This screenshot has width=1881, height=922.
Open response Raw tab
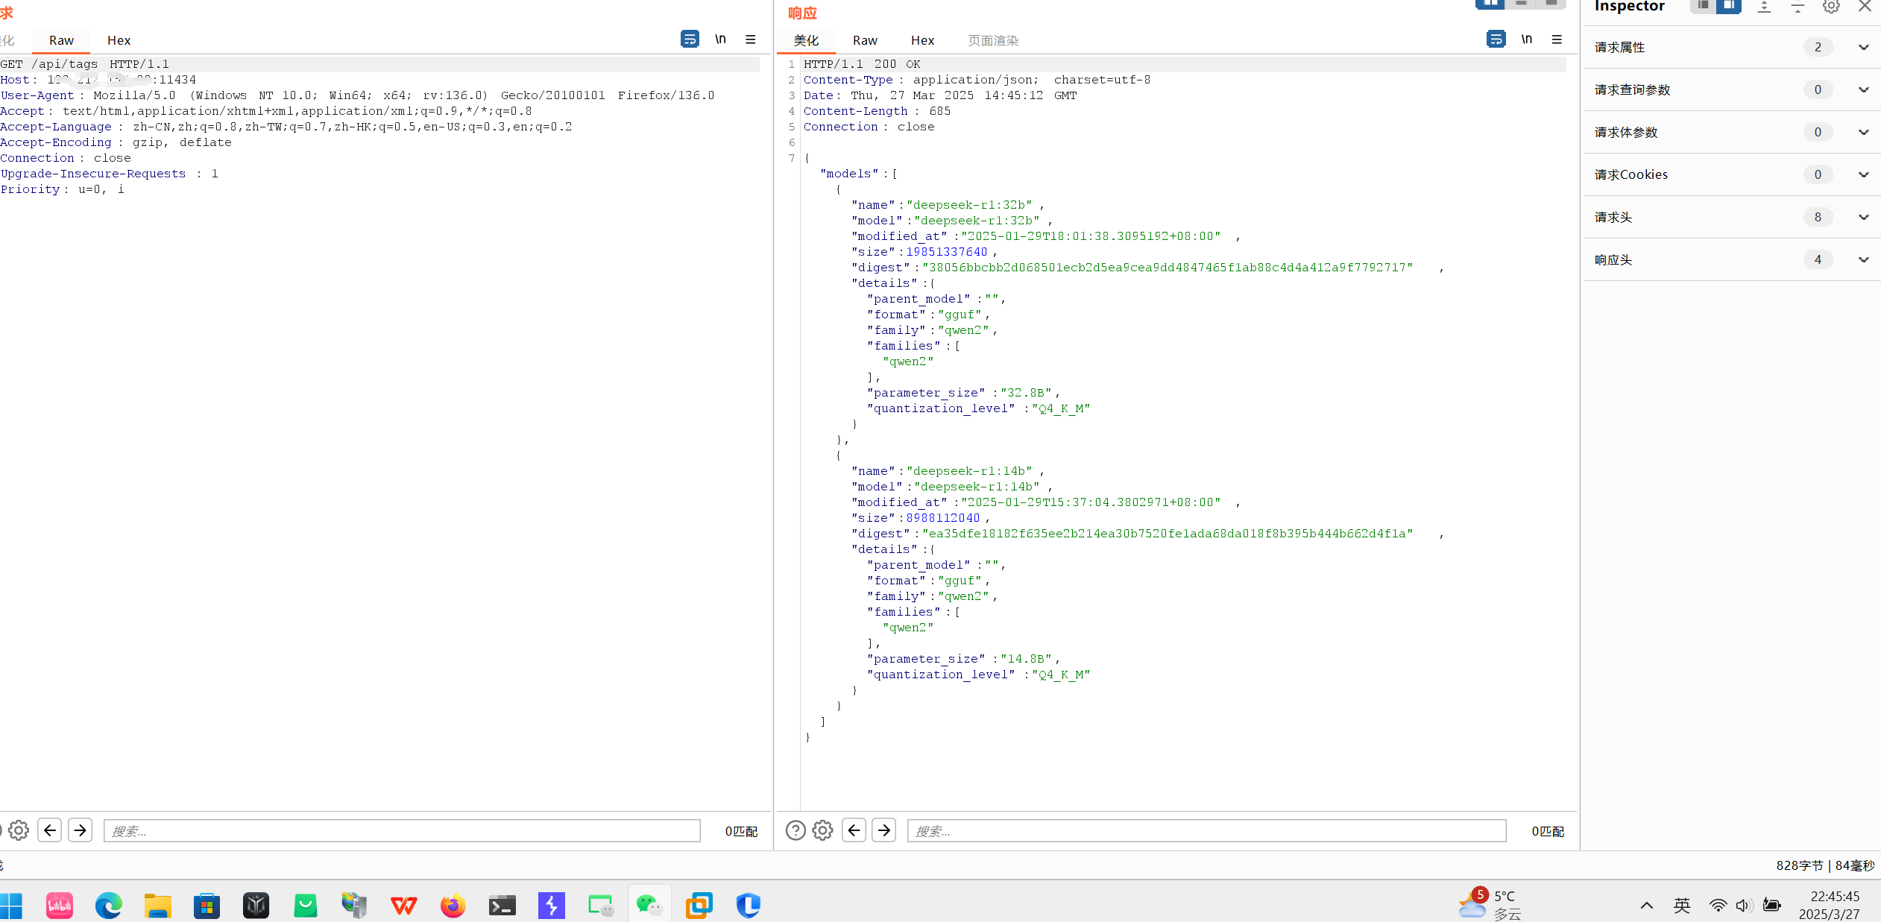(x=865, y=40)
